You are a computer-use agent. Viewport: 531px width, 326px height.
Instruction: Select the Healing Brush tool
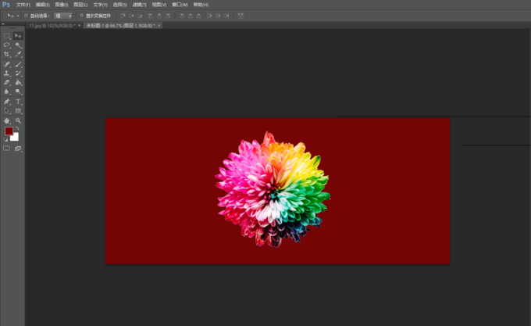click(7, 64)
